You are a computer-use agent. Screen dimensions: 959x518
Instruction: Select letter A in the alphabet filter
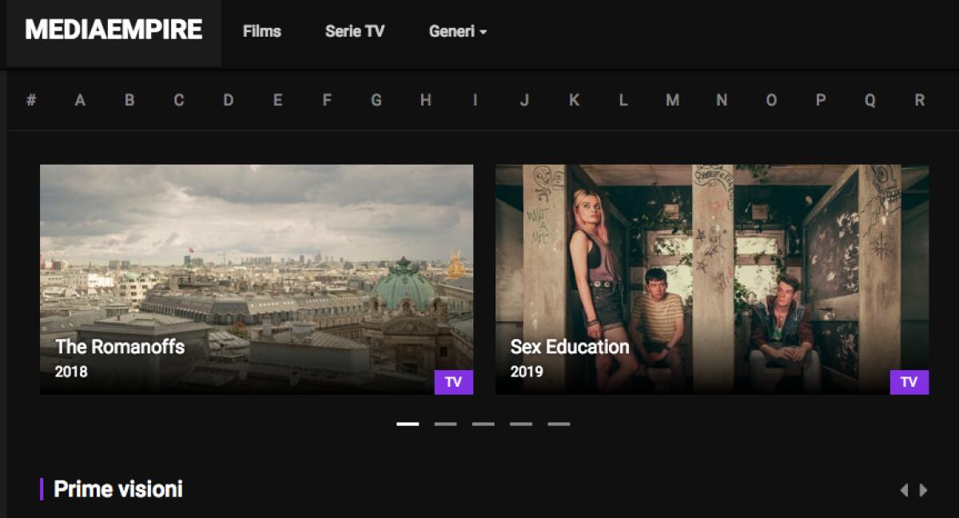coord(79,100)
